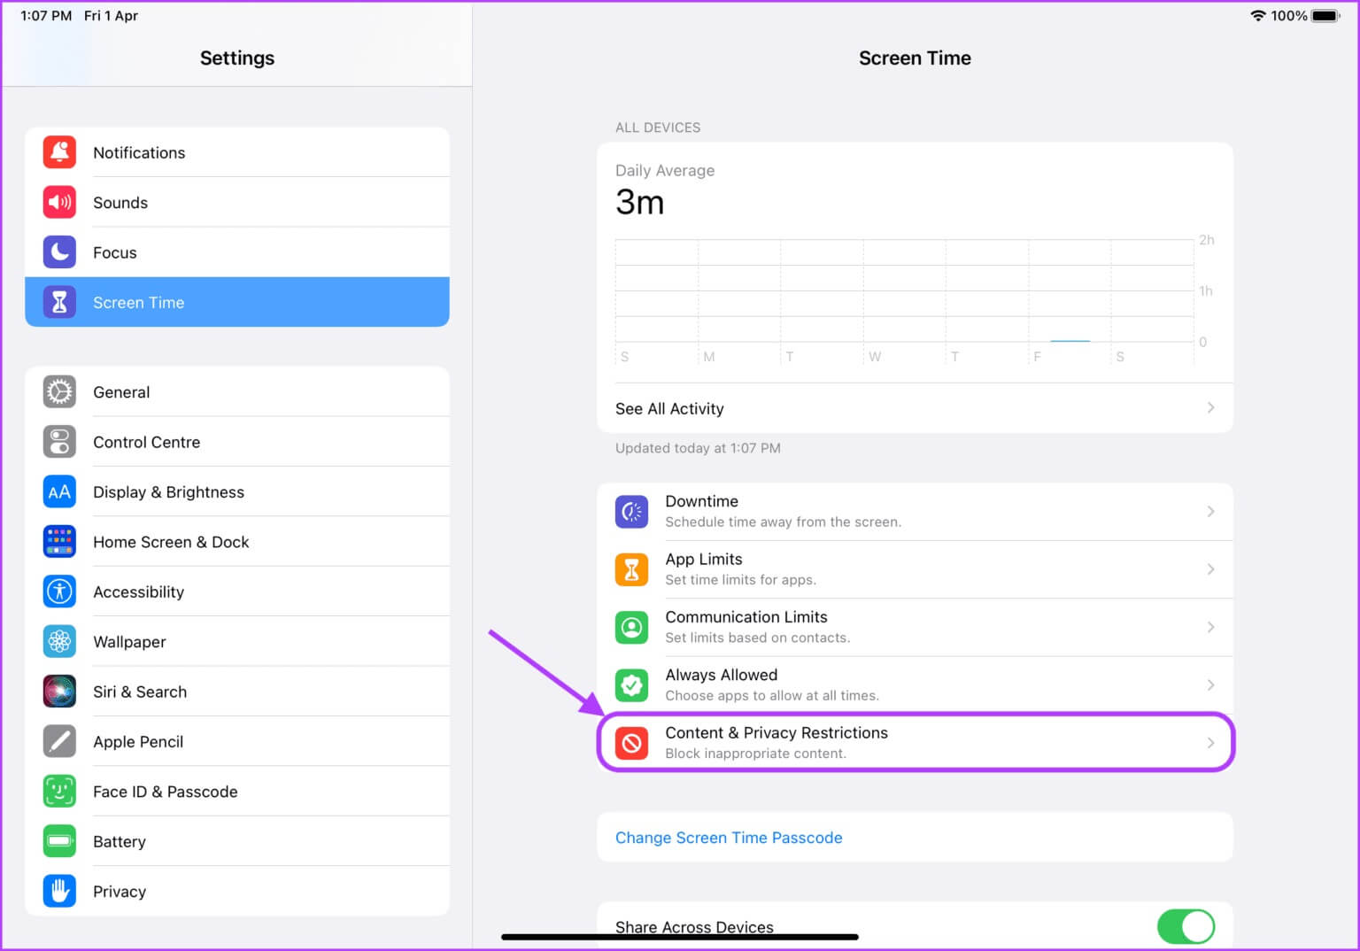1360x951 pixels.
Task: Tap the Daily Average 3m value
Action: 639,203
